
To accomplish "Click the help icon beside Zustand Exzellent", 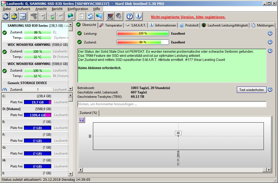I will (x=270, y=42).
